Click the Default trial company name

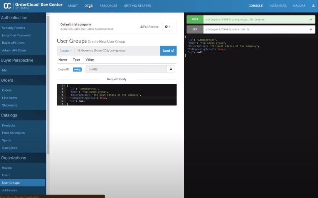tap(76, 24)
